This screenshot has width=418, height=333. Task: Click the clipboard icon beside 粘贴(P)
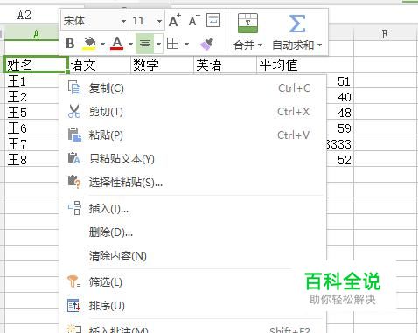pos(74,135)
